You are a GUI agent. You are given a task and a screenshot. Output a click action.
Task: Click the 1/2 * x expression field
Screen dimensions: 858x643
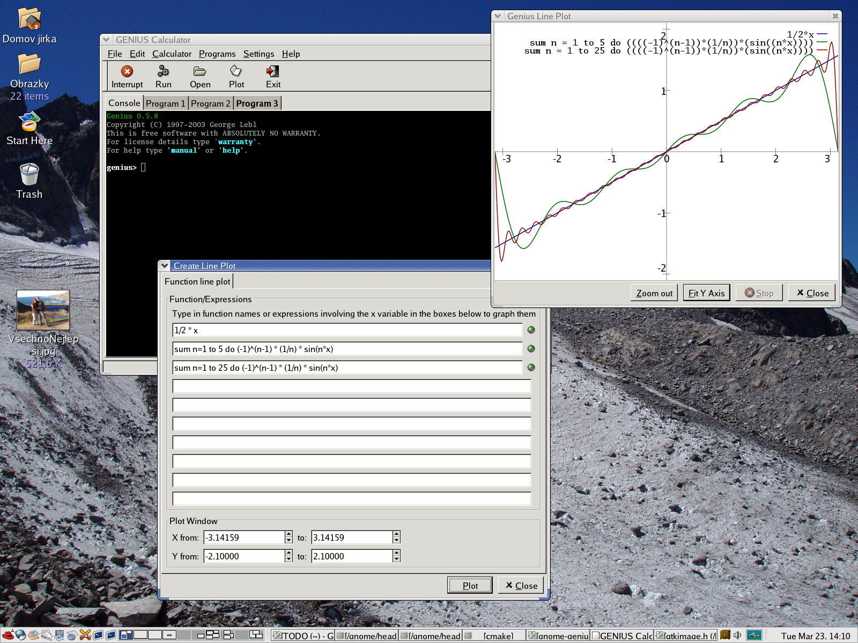coord(347,330)
